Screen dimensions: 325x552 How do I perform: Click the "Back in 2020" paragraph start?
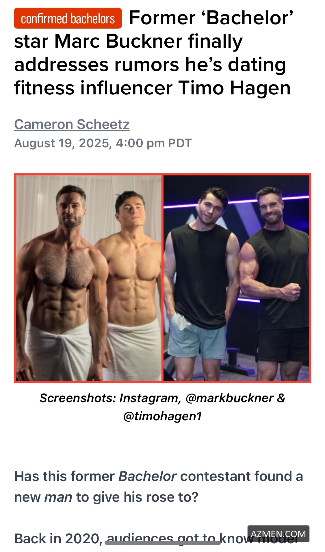pyautogui.click(x=57, y=539)
